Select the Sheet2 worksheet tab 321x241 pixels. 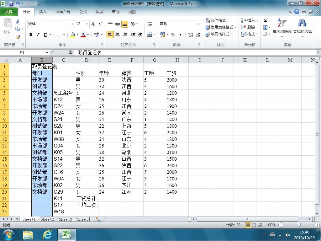click(x=47, y=219)
